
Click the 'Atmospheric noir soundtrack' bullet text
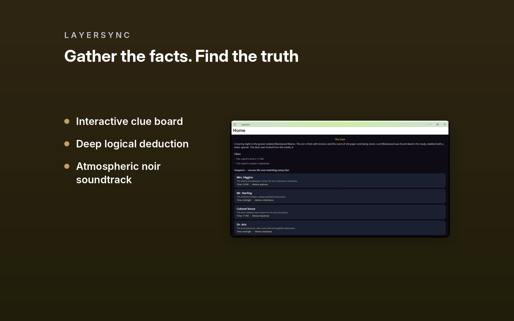[118, 173]
